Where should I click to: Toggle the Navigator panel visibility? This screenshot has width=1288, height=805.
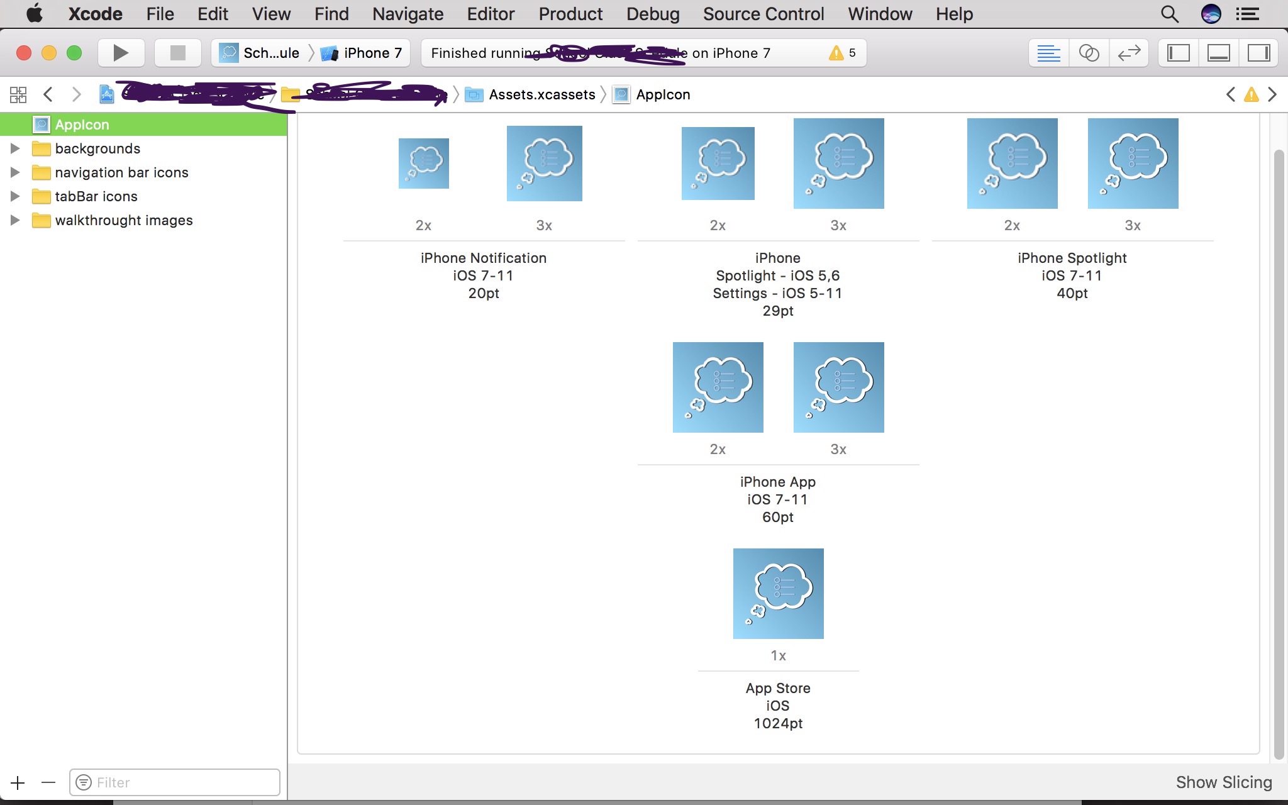click(x=1178, y=53)
